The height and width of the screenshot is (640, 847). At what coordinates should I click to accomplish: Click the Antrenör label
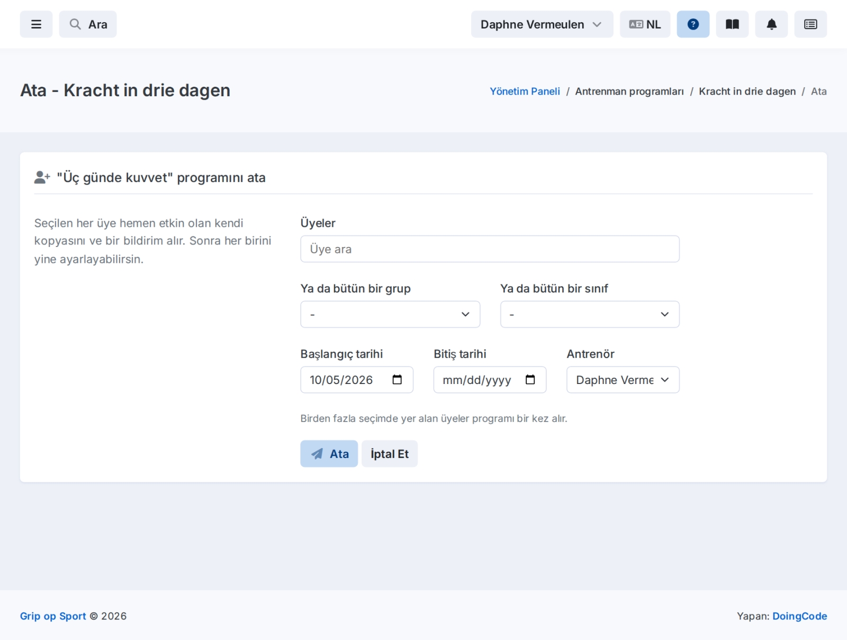click(x=590, y=354)
